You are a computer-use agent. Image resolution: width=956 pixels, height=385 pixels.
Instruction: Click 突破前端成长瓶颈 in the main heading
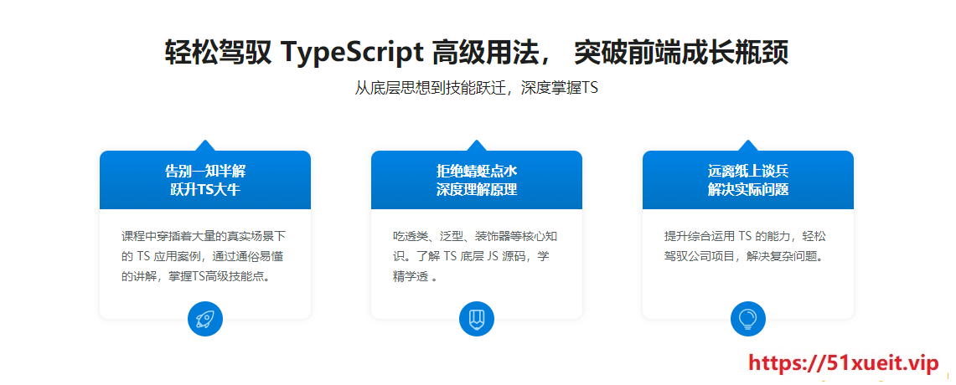pos(681,53)
